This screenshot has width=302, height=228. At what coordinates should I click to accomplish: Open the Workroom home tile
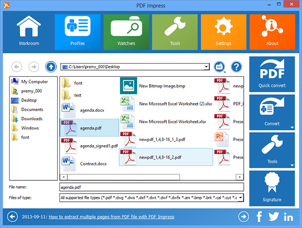29,32
